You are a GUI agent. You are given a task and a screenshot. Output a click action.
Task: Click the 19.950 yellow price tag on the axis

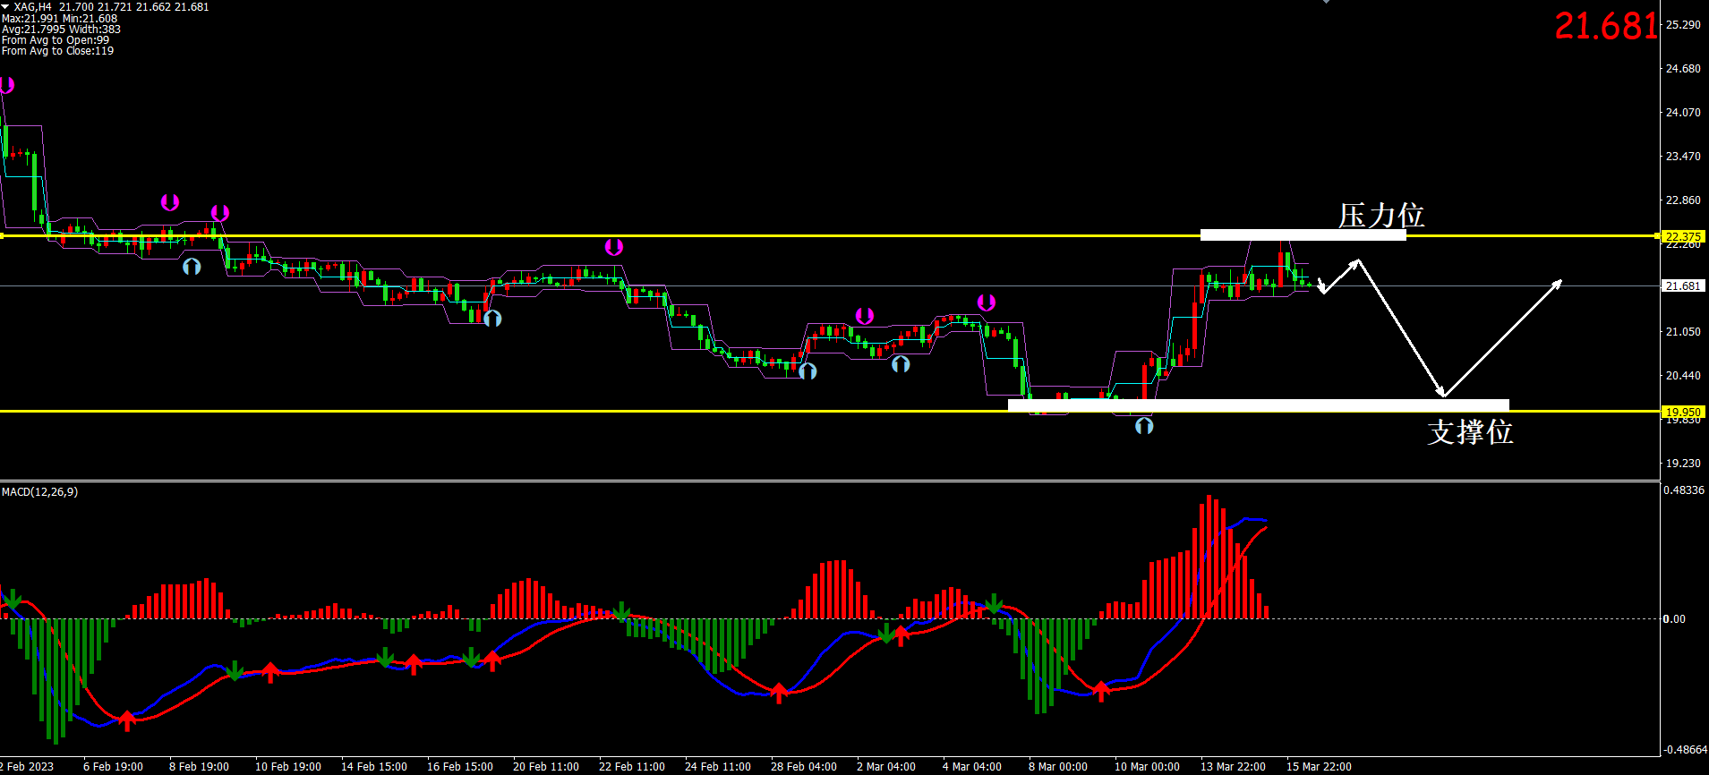1683,413
